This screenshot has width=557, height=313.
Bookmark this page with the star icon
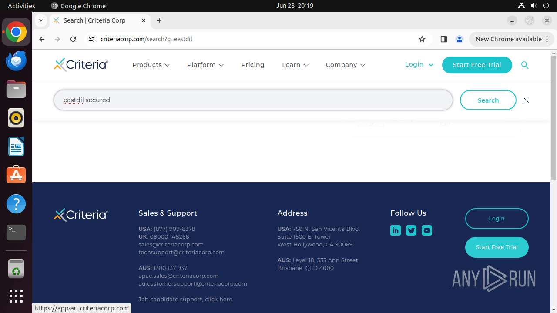point(422,39)
